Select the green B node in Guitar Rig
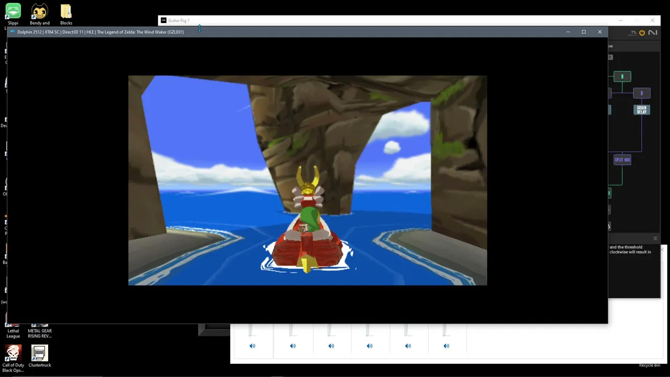 pyautogui.click(x=622, y=76)
